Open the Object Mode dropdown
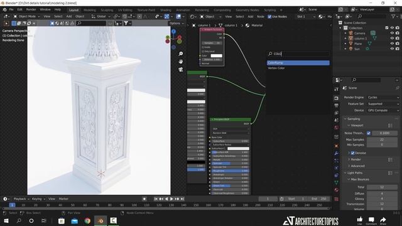Viewport: 402px width, 226px height. point(27,16)
